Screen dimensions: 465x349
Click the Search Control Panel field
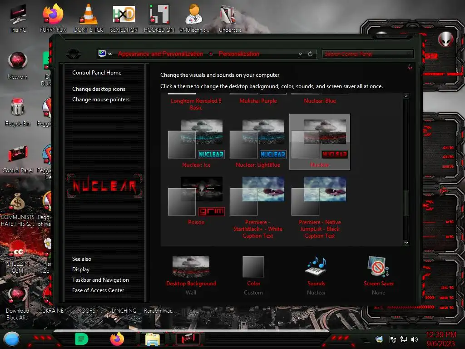[x=367, y=54]
